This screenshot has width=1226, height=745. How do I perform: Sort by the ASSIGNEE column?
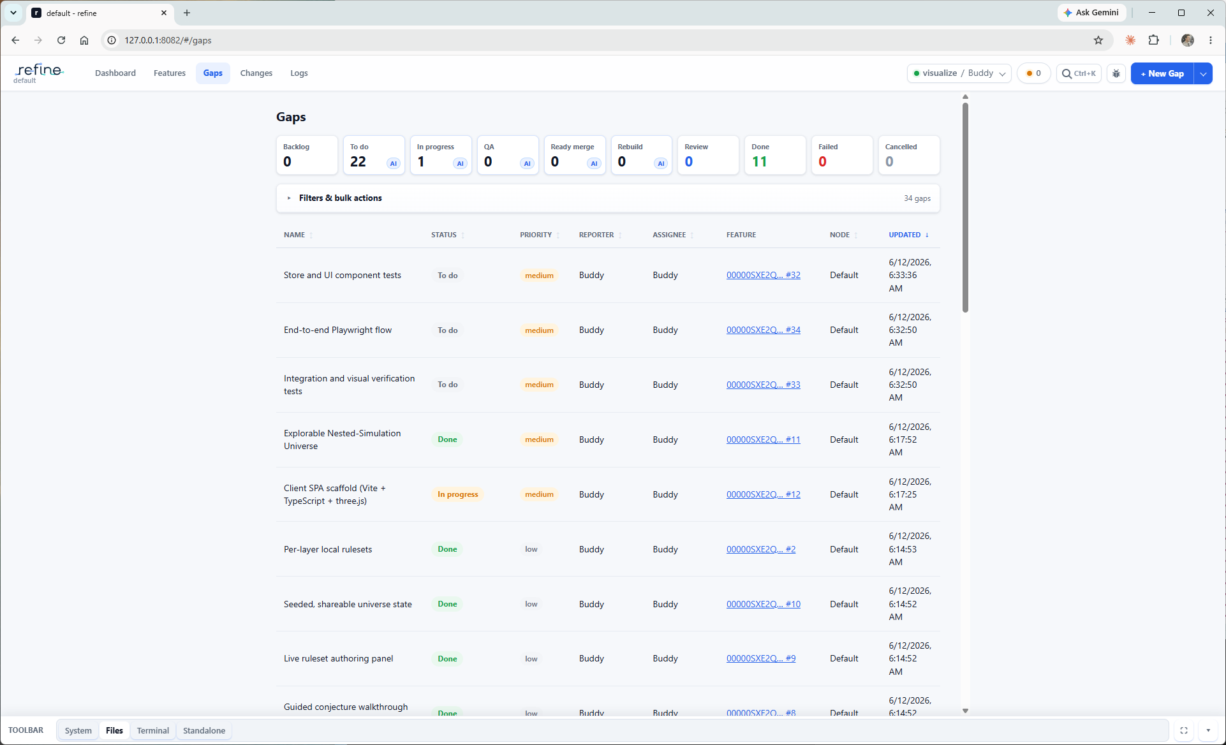click(x=672, y=235)
